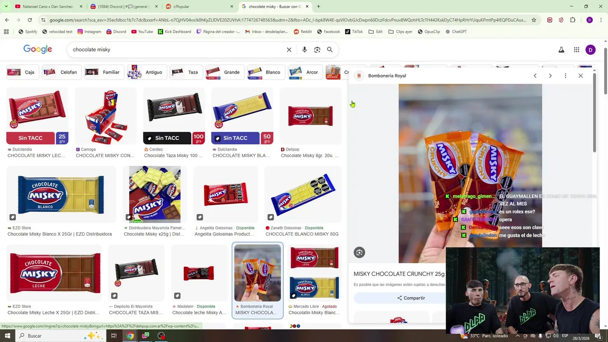Switch to Natanael Cano x Dan Sanchez tab
This screenshot has height=342, width=608.
[47, 7]
